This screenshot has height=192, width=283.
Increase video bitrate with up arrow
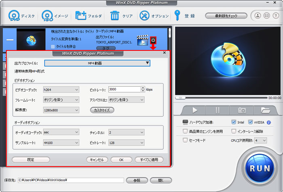point(143,88)
